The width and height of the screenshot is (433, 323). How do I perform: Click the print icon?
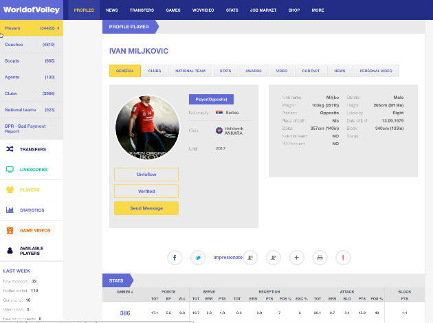point(318,258)
